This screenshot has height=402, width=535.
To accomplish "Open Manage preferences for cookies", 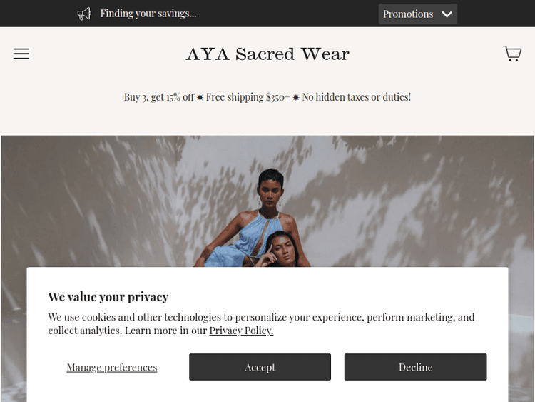I will tap(112, 367).
